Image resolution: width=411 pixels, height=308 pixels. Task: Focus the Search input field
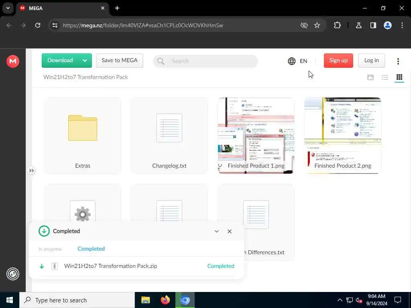(x=205, y=61)
